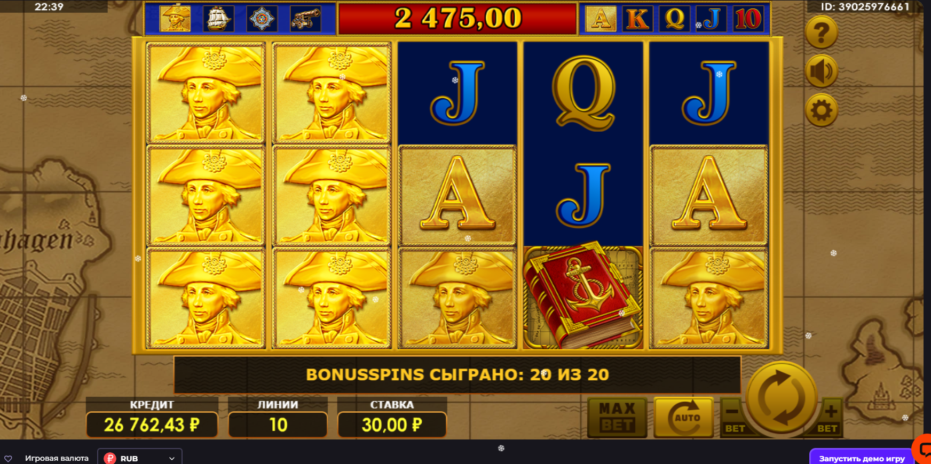Add game to favorites with heart icon
The height and width of the screenshot is (464, 931).
8,459
